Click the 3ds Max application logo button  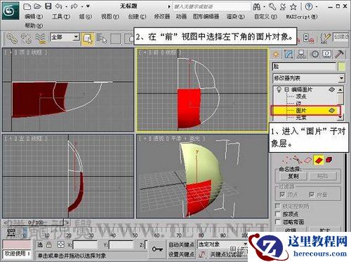coord(11,11)
